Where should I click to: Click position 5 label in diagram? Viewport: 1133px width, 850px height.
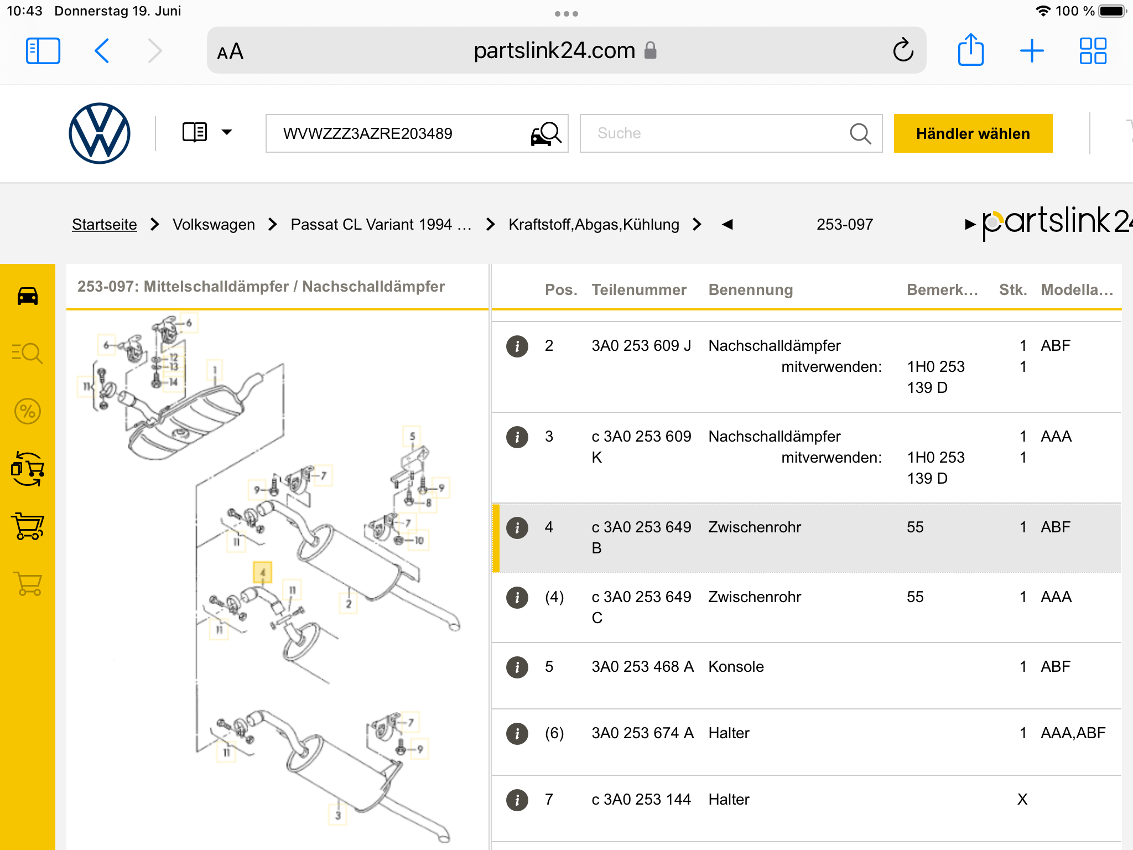(412, 436)
